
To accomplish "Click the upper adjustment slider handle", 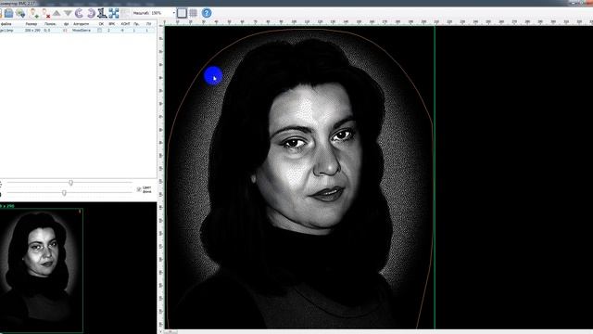I will click(x=70, y=183).
